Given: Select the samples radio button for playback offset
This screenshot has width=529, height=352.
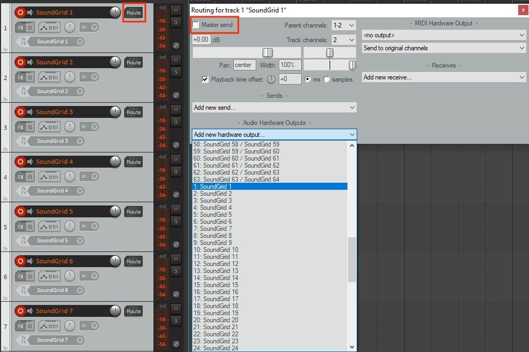Looking at the screenshot, I should click(325, 79).
